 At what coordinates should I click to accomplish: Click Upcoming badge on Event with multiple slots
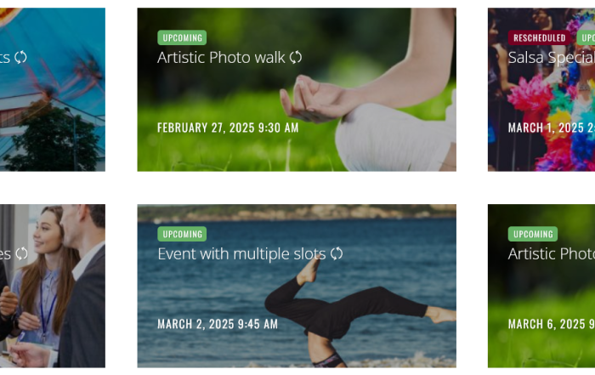pos(182,234)
